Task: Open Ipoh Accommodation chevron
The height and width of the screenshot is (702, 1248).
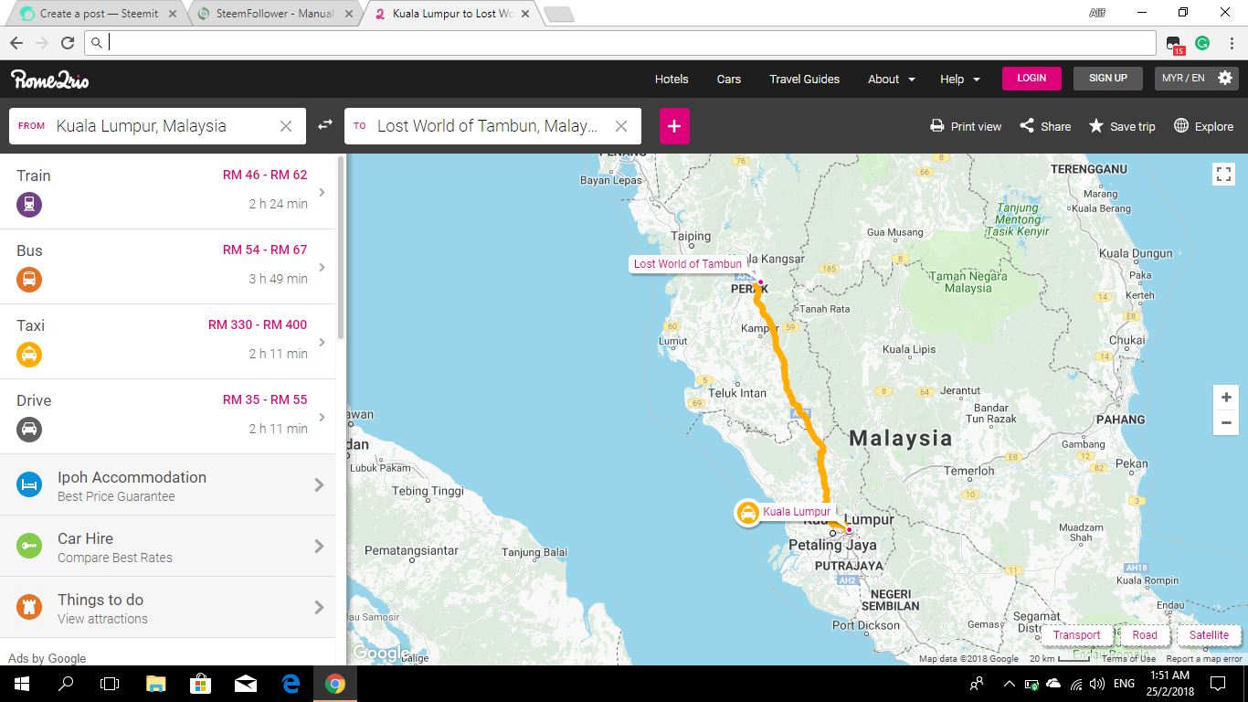Action: 319,484
